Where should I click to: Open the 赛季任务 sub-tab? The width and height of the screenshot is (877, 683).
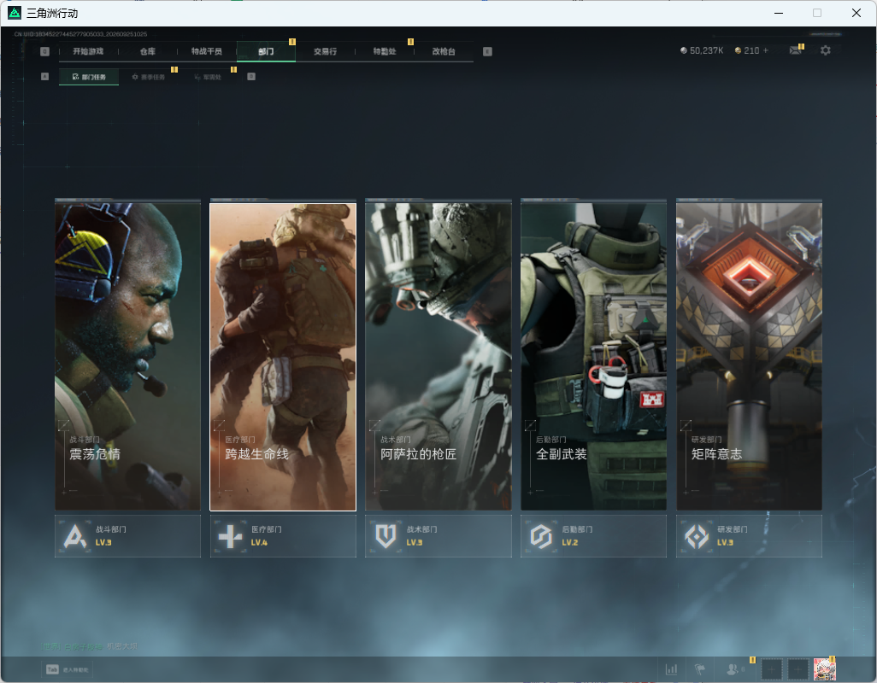(149, 77)
